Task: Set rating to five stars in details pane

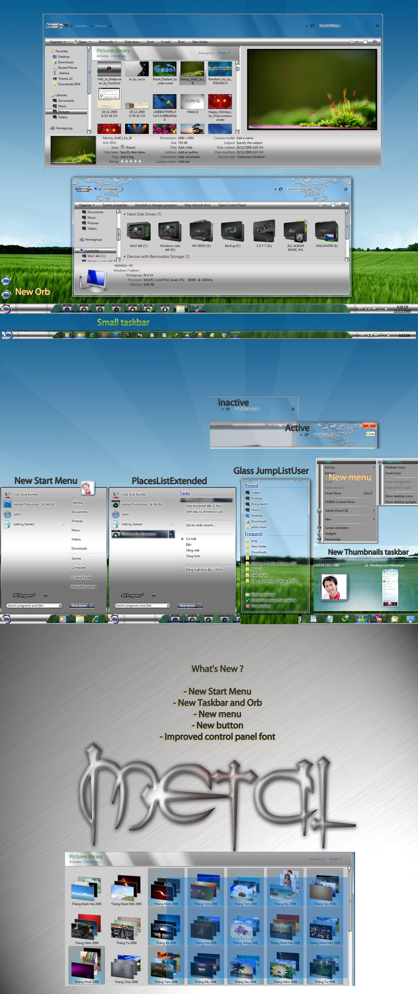Action: [x=140, y=161]
